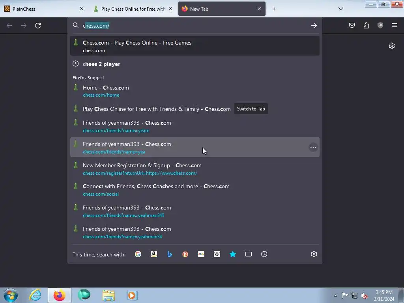Open Windows Explorer folder in taskbar
Image resolution: width=404 pixels, height=303 pixels.
click(108, 295)
